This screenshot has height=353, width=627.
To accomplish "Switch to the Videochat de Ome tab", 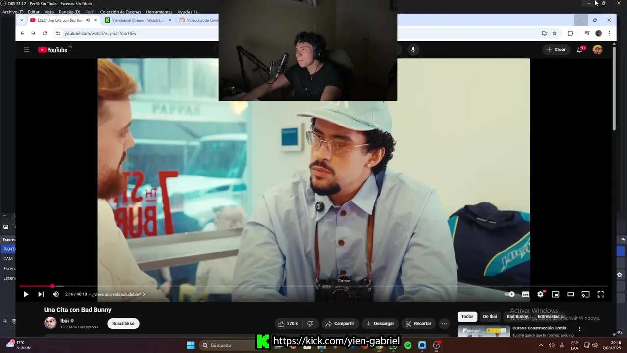I will coord(198,20).
